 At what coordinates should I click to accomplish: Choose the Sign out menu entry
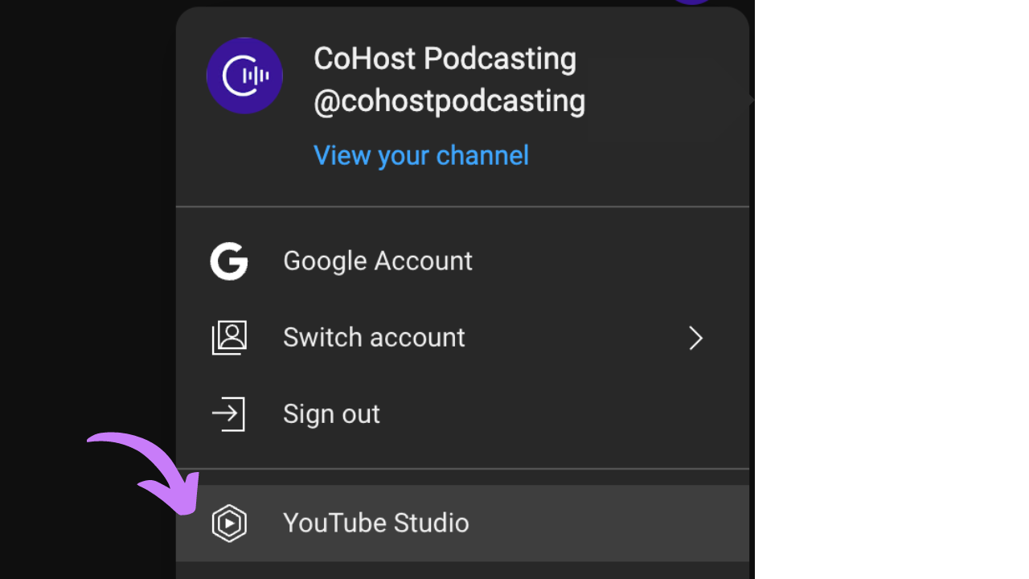462,414
